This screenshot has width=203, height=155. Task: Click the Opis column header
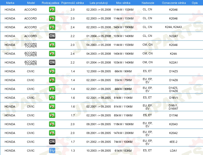(x=195, y=3)
